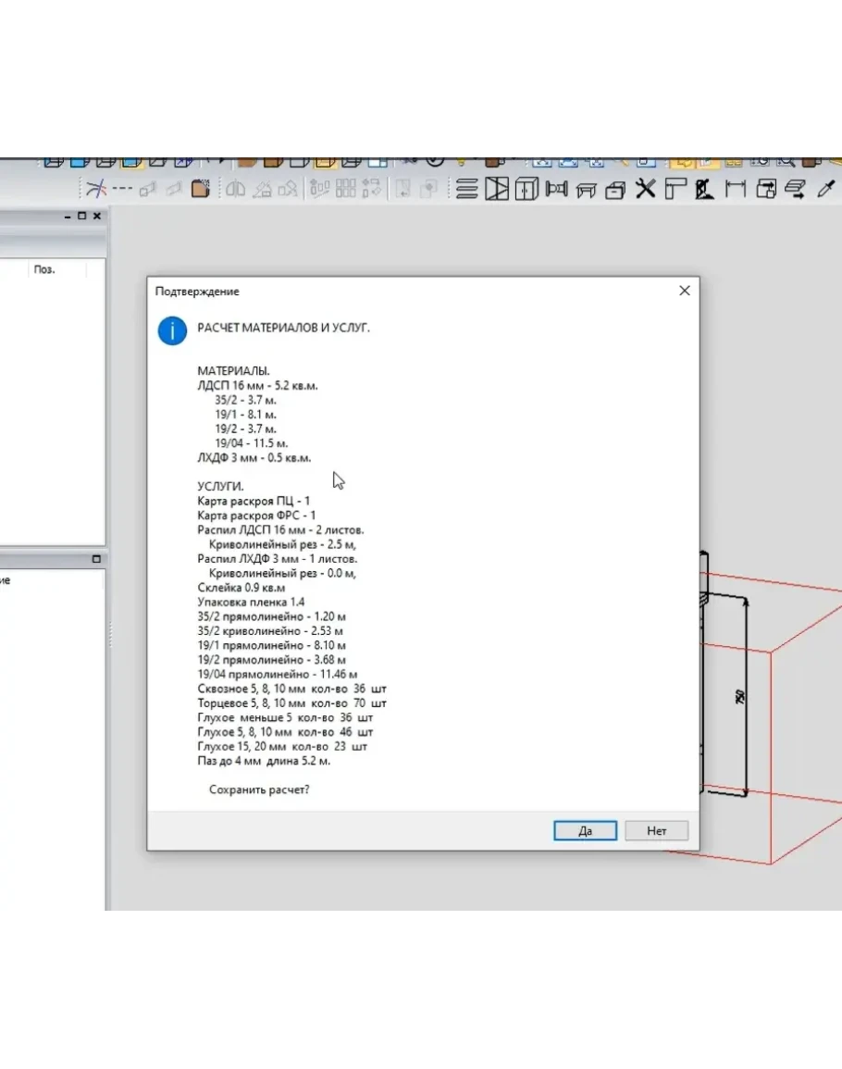Click the 750 dimension label in viewport

click(x=739, y=696)
